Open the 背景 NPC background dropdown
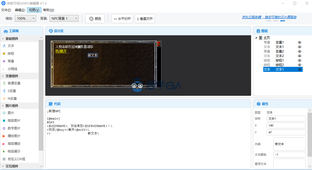 point(64,19)
